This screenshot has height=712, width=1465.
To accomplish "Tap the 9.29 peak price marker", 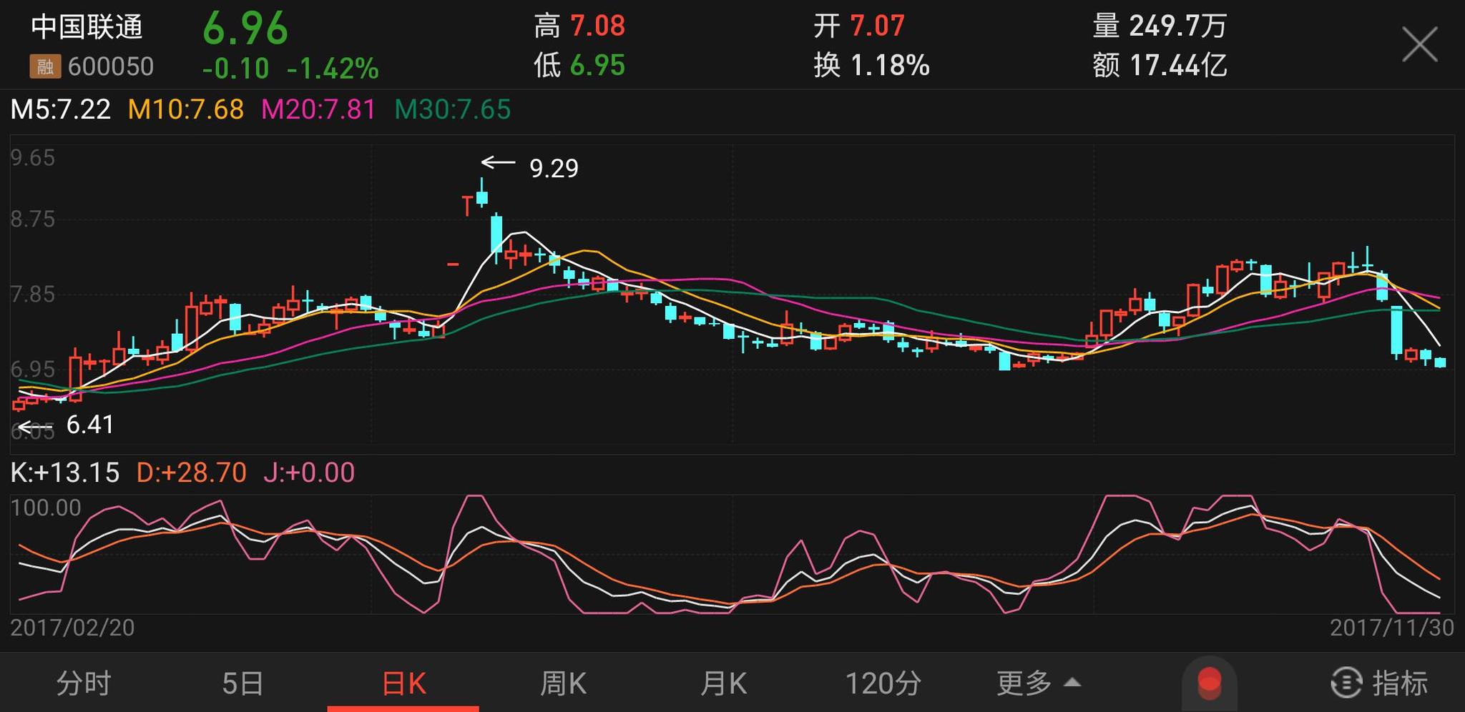I will click(554, 169).
